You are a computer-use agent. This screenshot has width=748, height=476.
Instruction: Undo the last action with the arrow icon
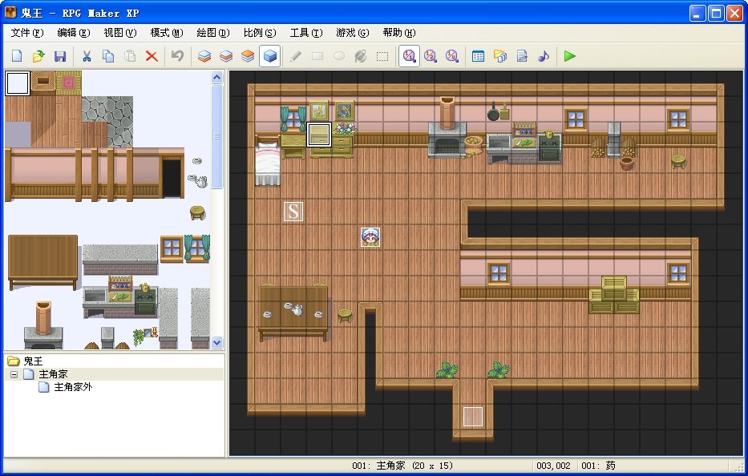tap(177, 56)
